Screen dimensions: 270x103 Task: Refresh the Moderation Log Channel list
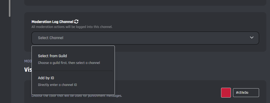click(x=76, y=21)
